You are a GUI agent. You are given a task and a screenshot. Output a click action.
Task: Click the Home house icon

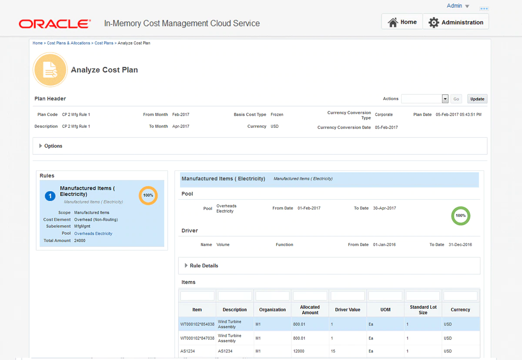point(393,22)
